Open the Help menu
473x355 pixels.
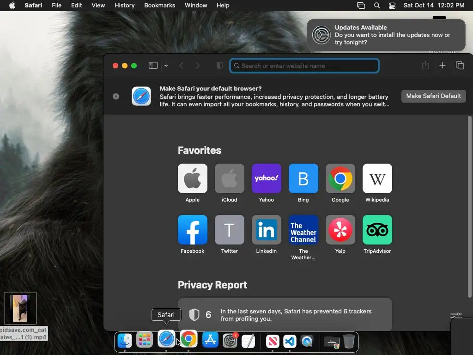223,6
